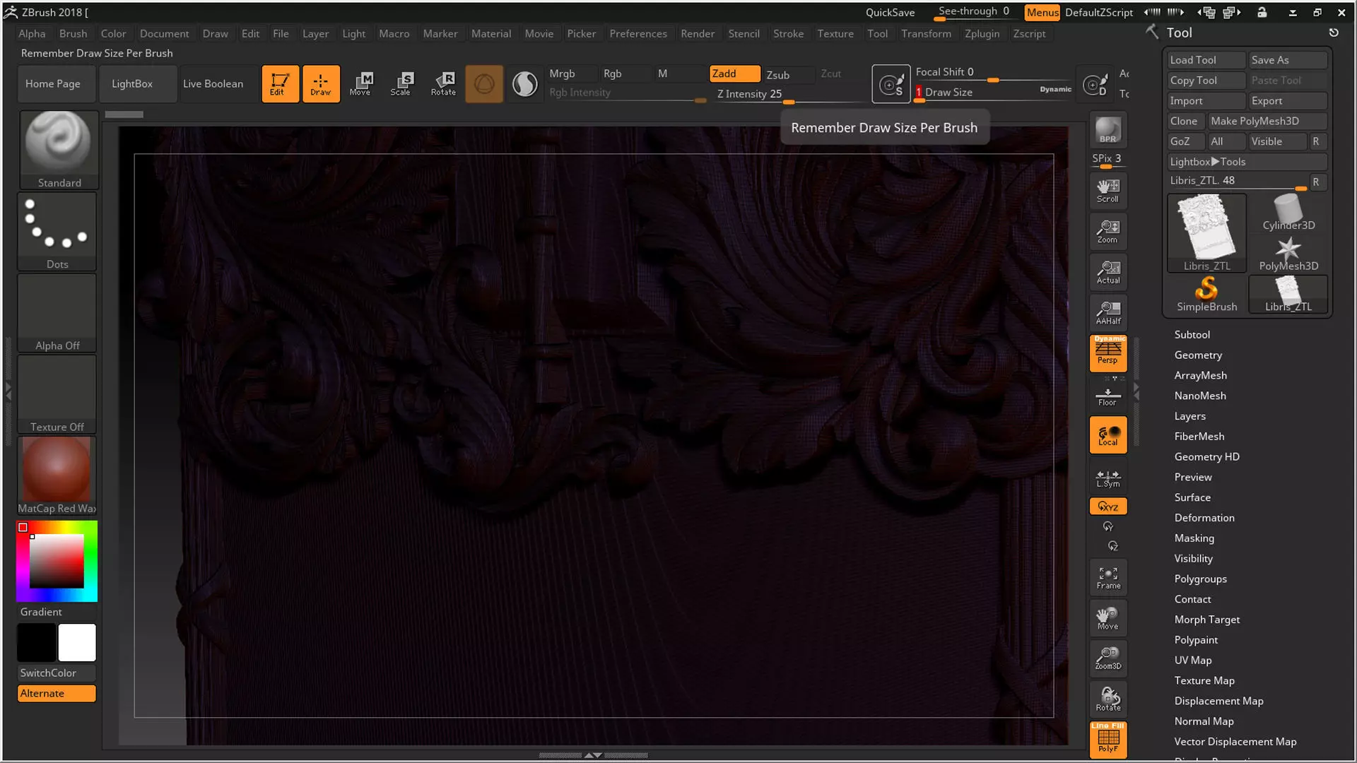1357x763 pixels.
Task: Expand the Subtool section
Action: (x=1192, y=334)
